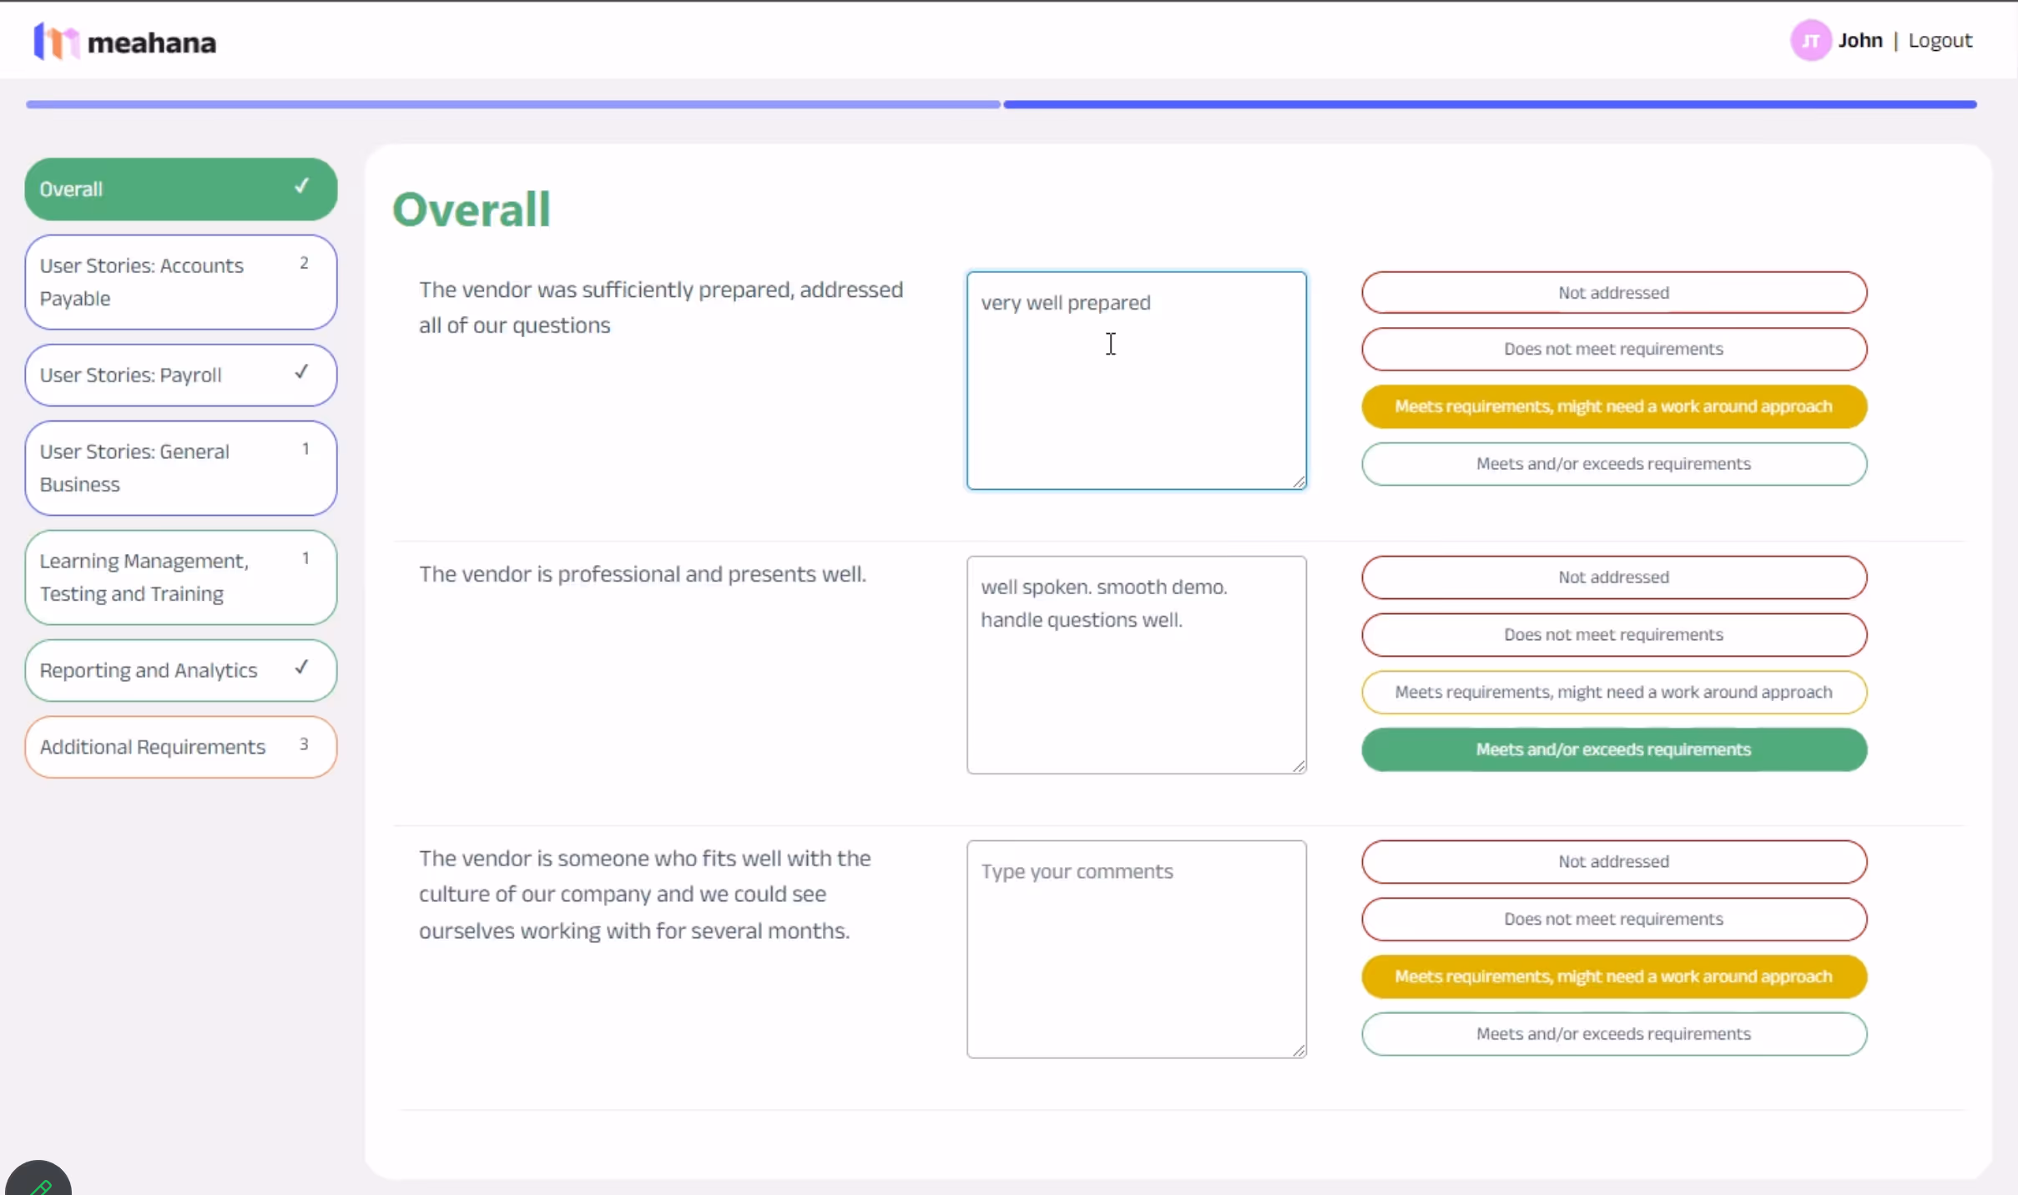Open the Overall section tab
This screenshot has height=1195, width=2018.
(x=181, y=189)
